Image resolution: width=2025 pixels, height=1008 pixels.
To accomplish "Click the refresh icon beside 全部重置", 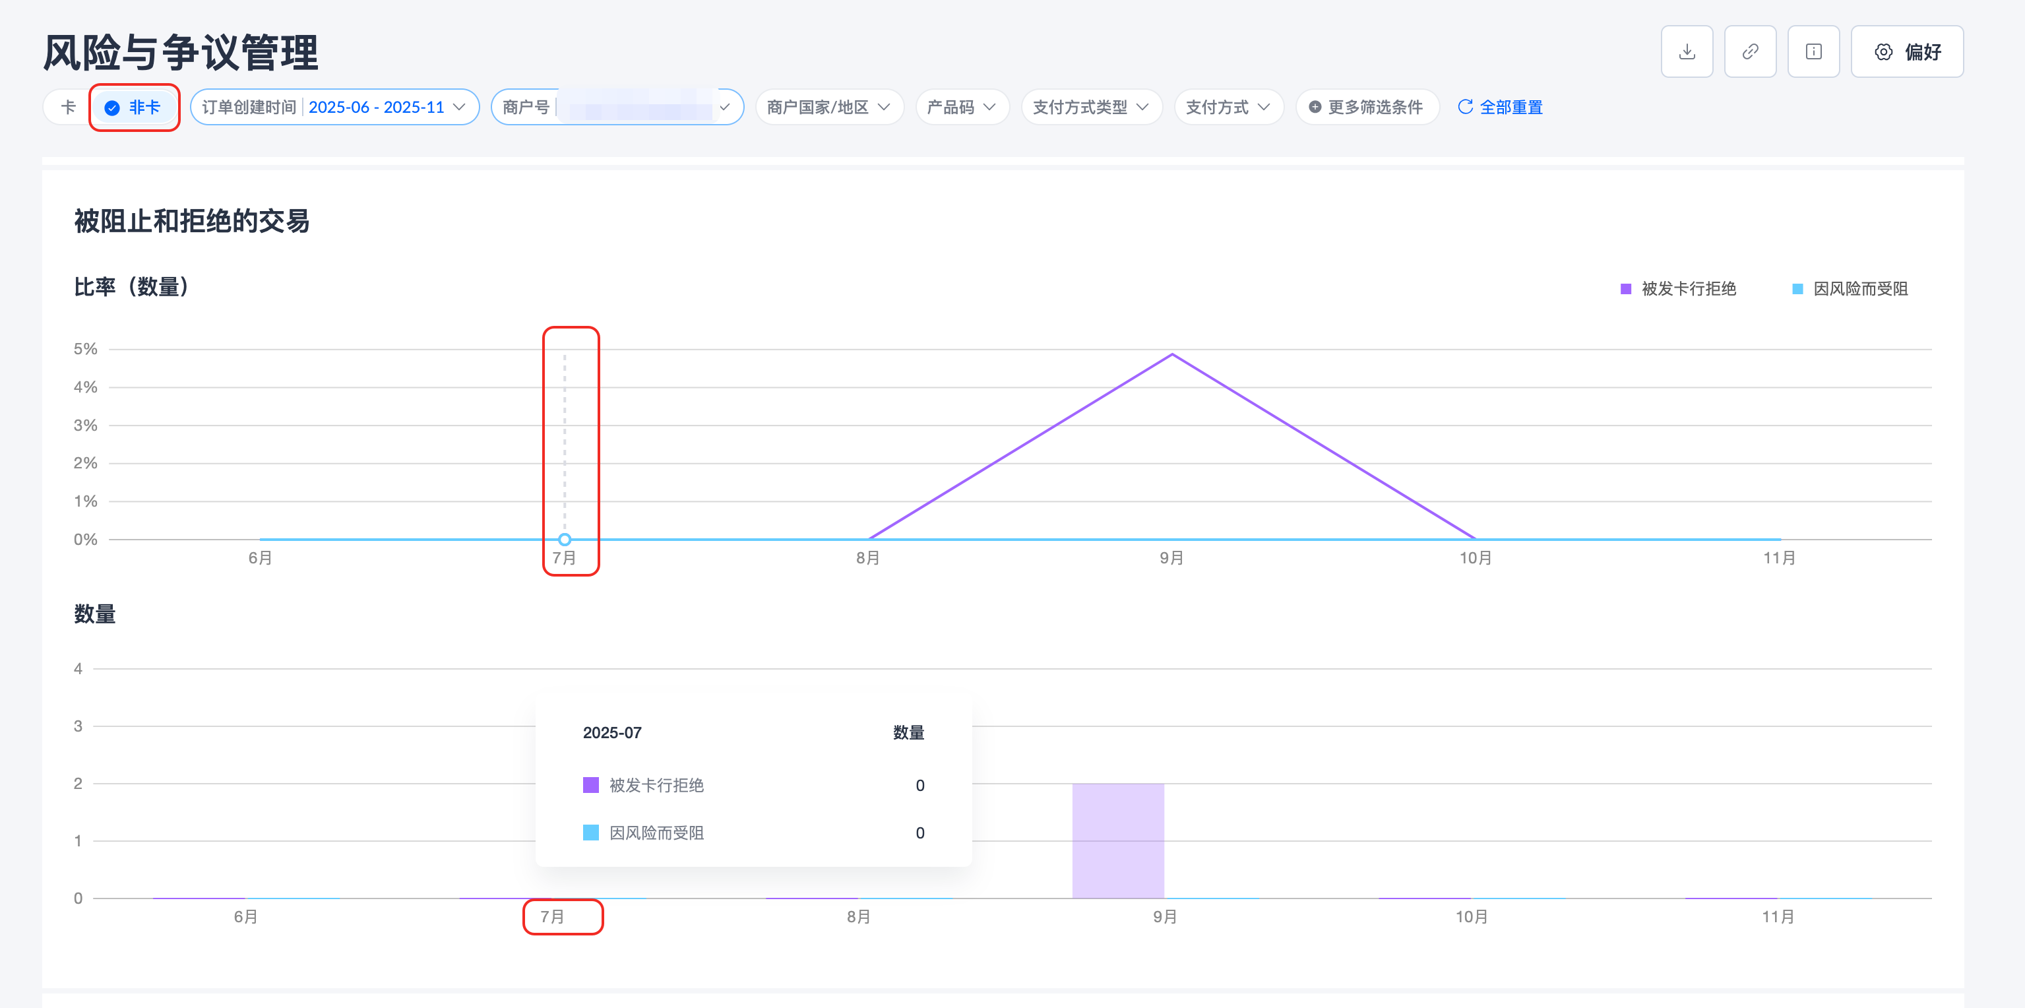I will [1464, 107].
